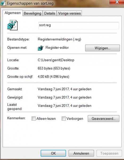Click the Register-editor program name text
The image size is (124, 160).
(x=57, y=47)
